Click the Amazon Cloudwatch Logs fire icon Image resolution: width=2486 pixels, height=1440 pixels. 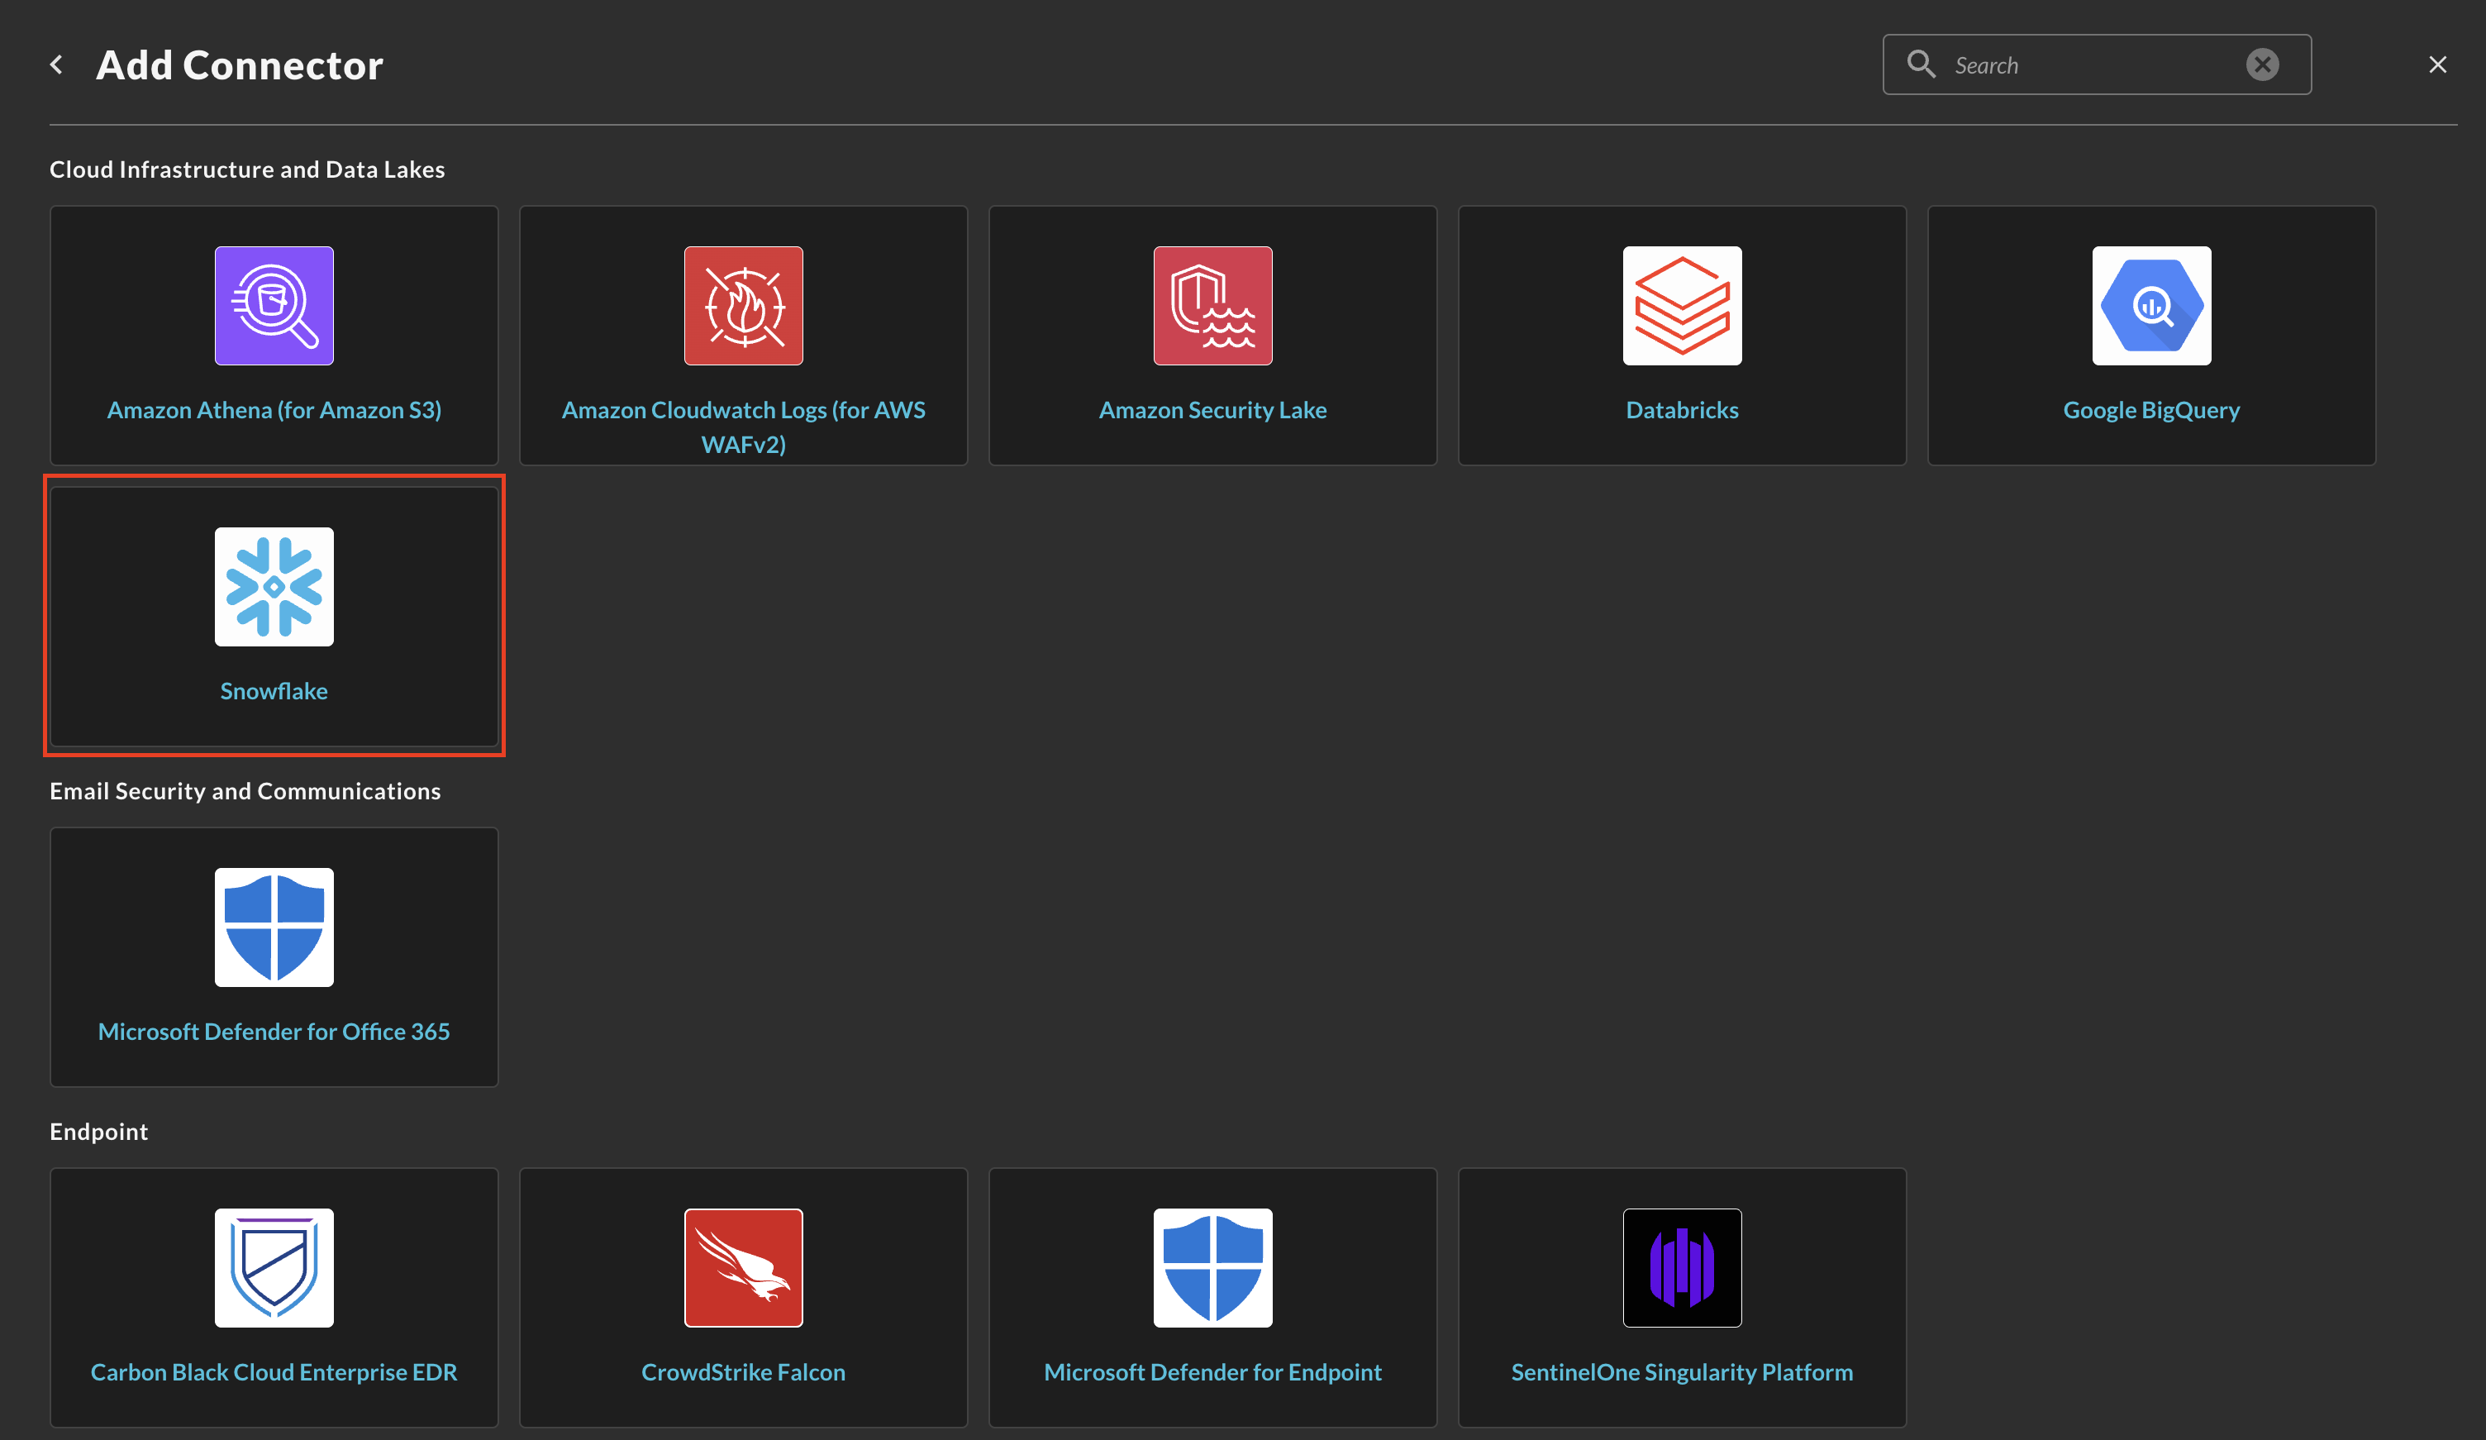tap(744, 306)
